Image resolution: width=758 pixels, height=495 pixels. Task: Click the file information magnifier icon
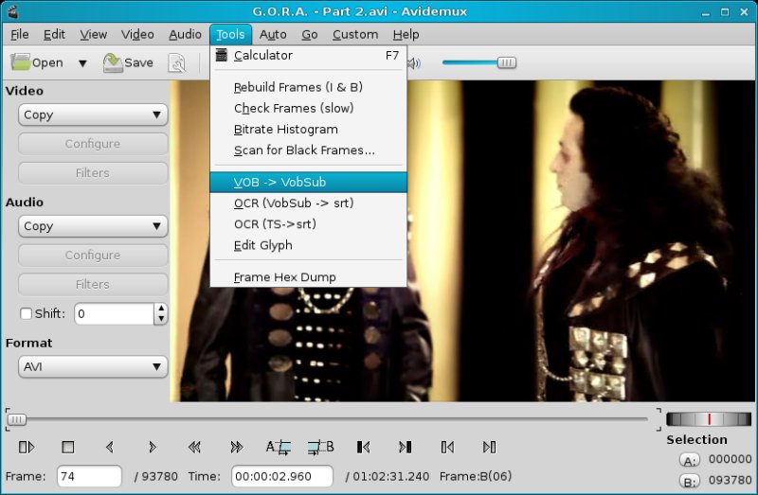coord(176,63)
